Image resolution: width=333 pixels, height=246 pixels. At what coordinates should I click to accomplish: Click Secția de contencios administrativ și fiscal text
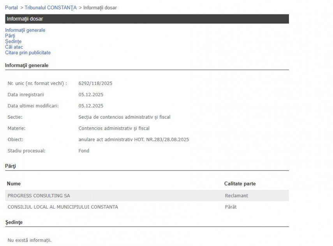coord(124,117)
